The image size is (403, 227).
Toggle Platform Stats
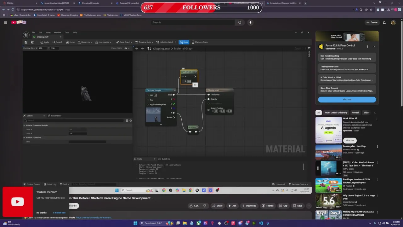pyautogui.click(x=199, y=42)
